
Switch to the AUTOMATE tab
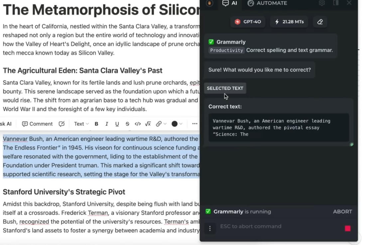pyautogui.click(x=267, y=3)
